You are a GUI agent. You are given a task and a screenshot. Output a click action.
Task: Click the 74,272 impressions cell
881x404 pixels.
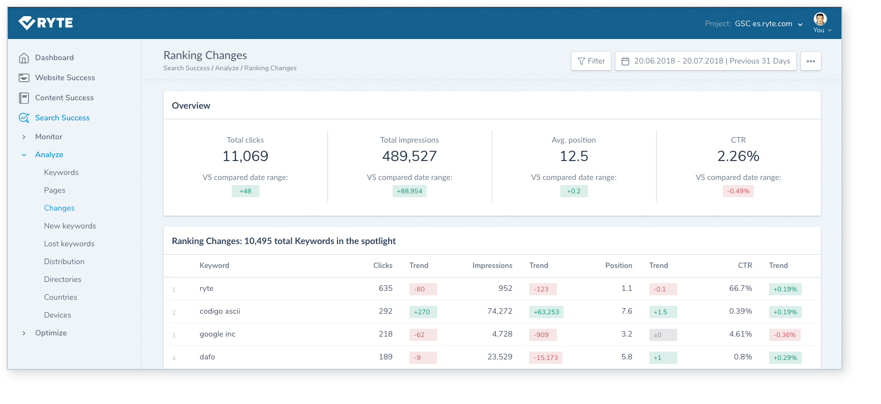click(x=500, y=311)
